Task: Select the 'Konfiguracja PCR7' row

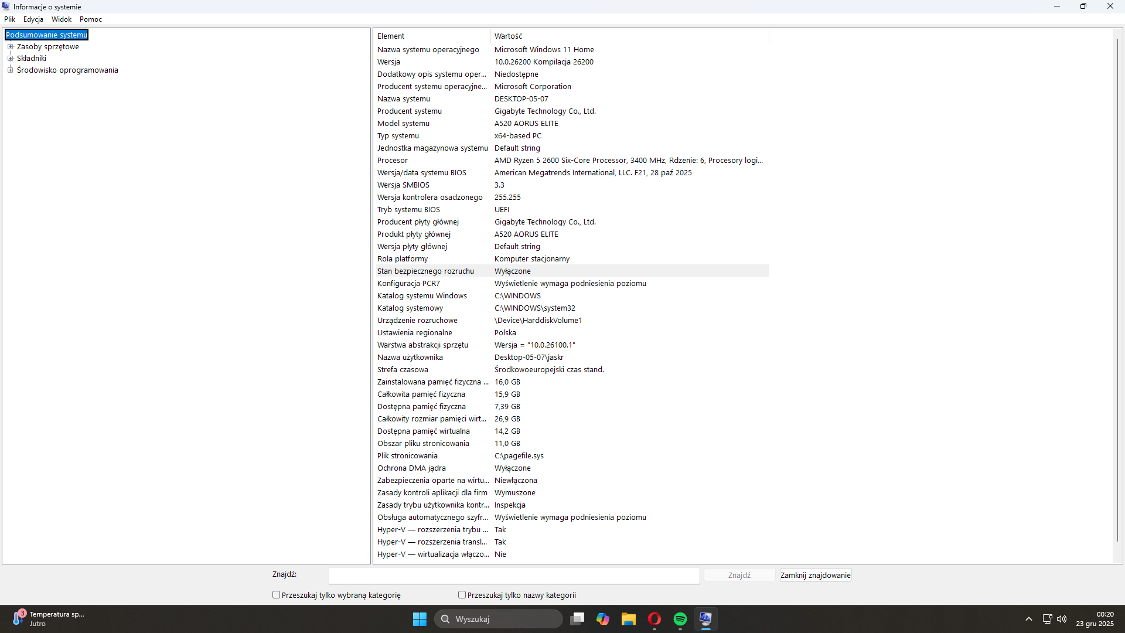Action: [572, 284]
